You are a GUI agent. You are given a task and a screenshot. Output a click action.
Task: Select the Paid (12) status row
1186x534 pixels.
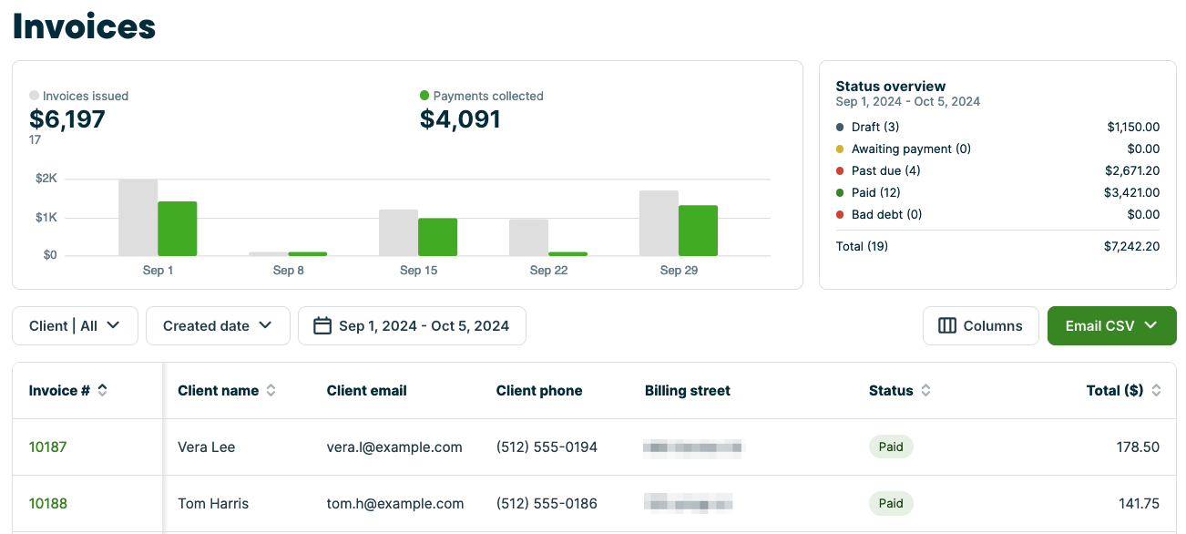coord(997,192)
